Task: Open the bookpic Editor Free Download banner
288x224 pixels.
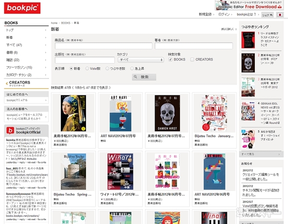Action: coord(249,5)
